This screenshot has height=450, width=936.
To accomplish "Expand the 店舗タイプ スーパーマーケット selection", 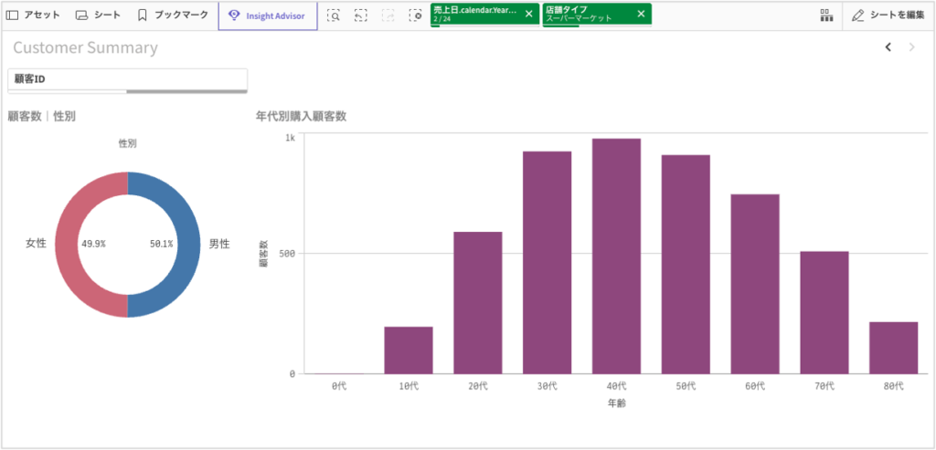I will (x=587, y=14).
